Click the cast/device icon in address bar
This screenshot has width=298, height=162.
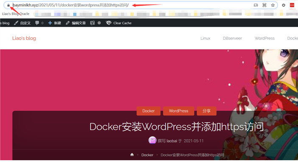[256, 5]
